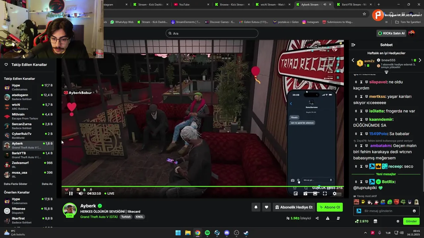Open RRaenee recommended channel

[28, 211]
